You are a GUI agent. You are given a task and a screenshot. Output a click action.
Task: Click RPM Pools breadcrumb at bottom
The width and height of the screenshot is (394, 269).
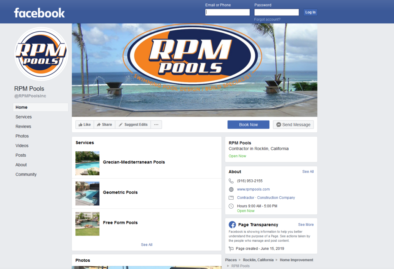pos(240,266)
